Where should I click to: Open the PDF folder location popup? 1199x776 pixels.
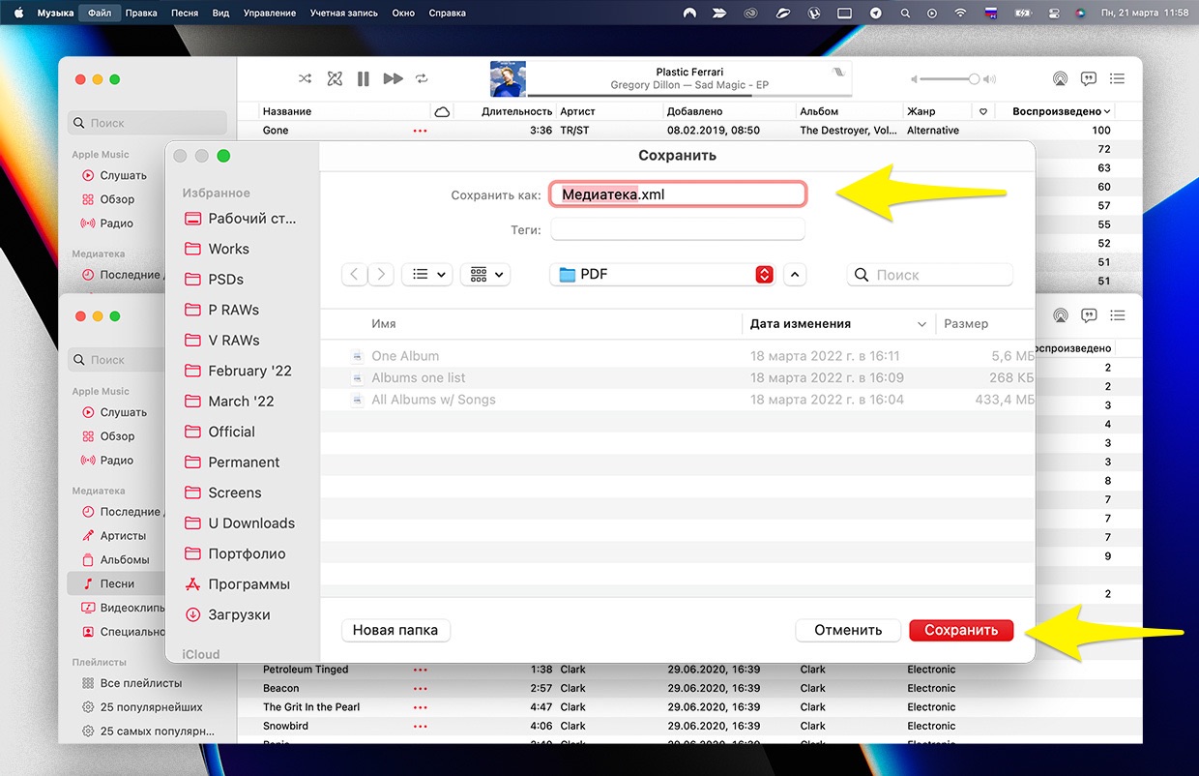point(663,275)
